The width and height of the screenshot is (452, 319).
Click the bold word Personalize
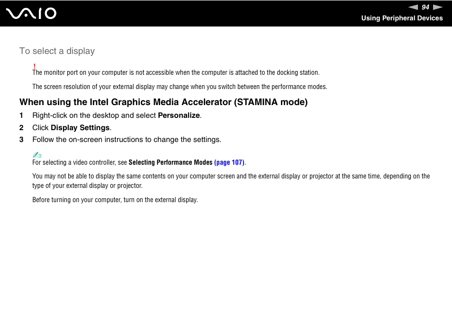(179, 115)
